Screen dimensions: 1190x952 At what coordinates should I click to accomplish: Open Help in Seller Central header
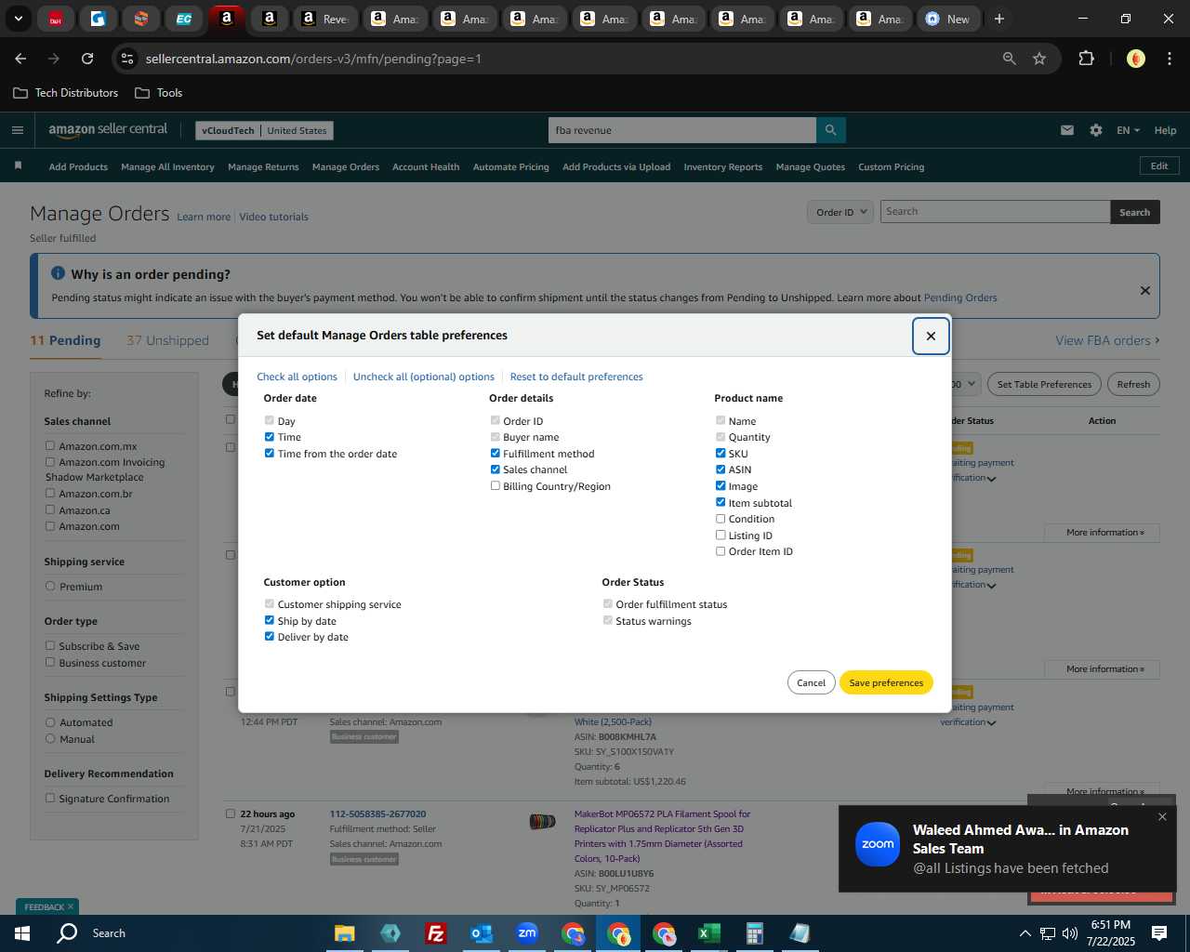[x=1165, y=130]
